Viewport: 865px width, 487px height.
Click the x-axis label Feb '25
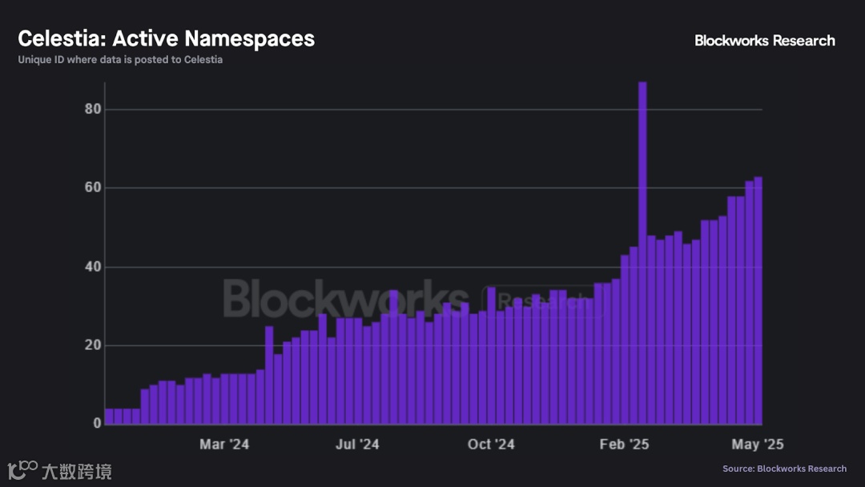[x=625, y=444]
